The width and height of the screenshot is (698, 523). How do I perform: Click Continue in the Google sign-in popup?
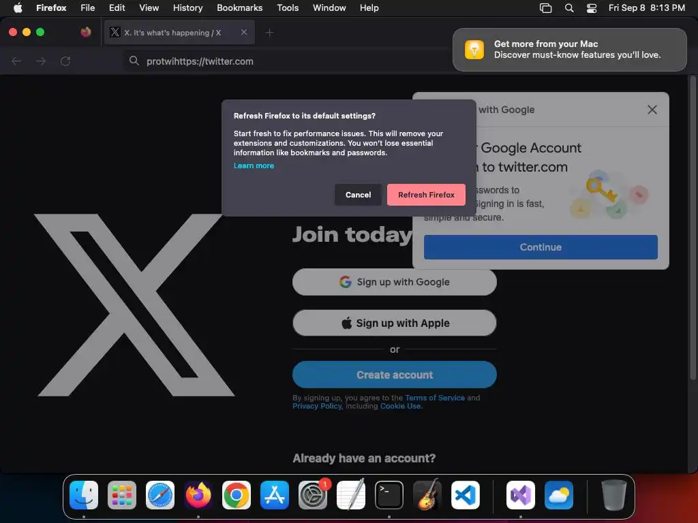pos(541,247)
